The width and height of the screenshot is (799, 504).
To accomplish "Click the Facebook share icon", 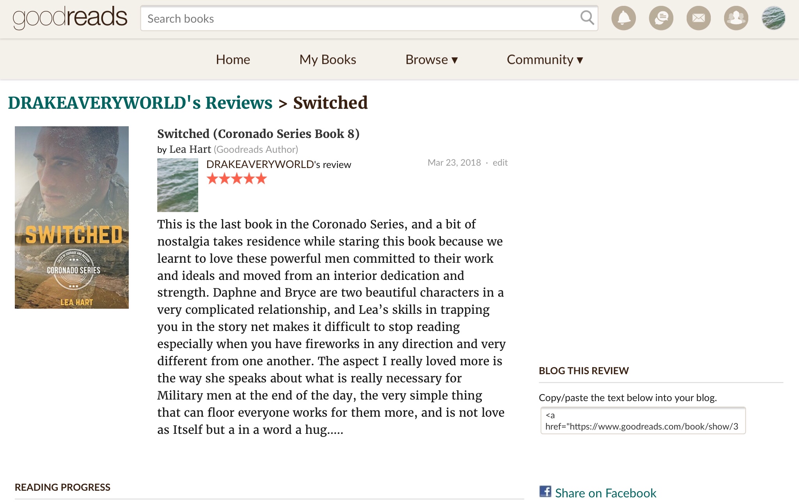I will 545,492.
